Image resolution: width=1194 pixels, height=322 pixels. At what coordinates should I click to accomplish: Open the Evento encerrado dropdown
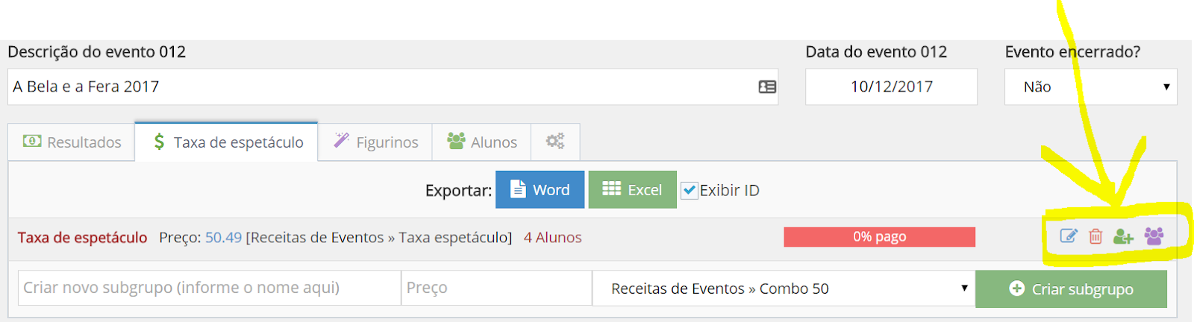pyautogui.click(x=1090, y=87)
